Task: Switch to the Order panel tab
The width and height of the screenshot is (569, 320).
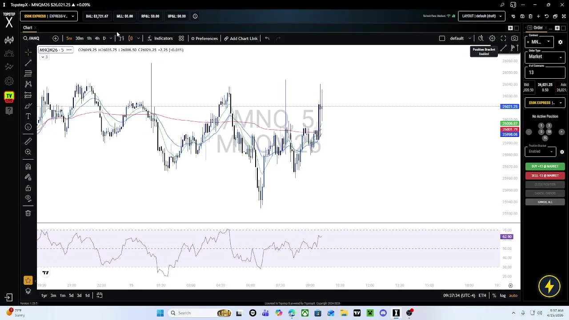Action: [x=538, y=28]
